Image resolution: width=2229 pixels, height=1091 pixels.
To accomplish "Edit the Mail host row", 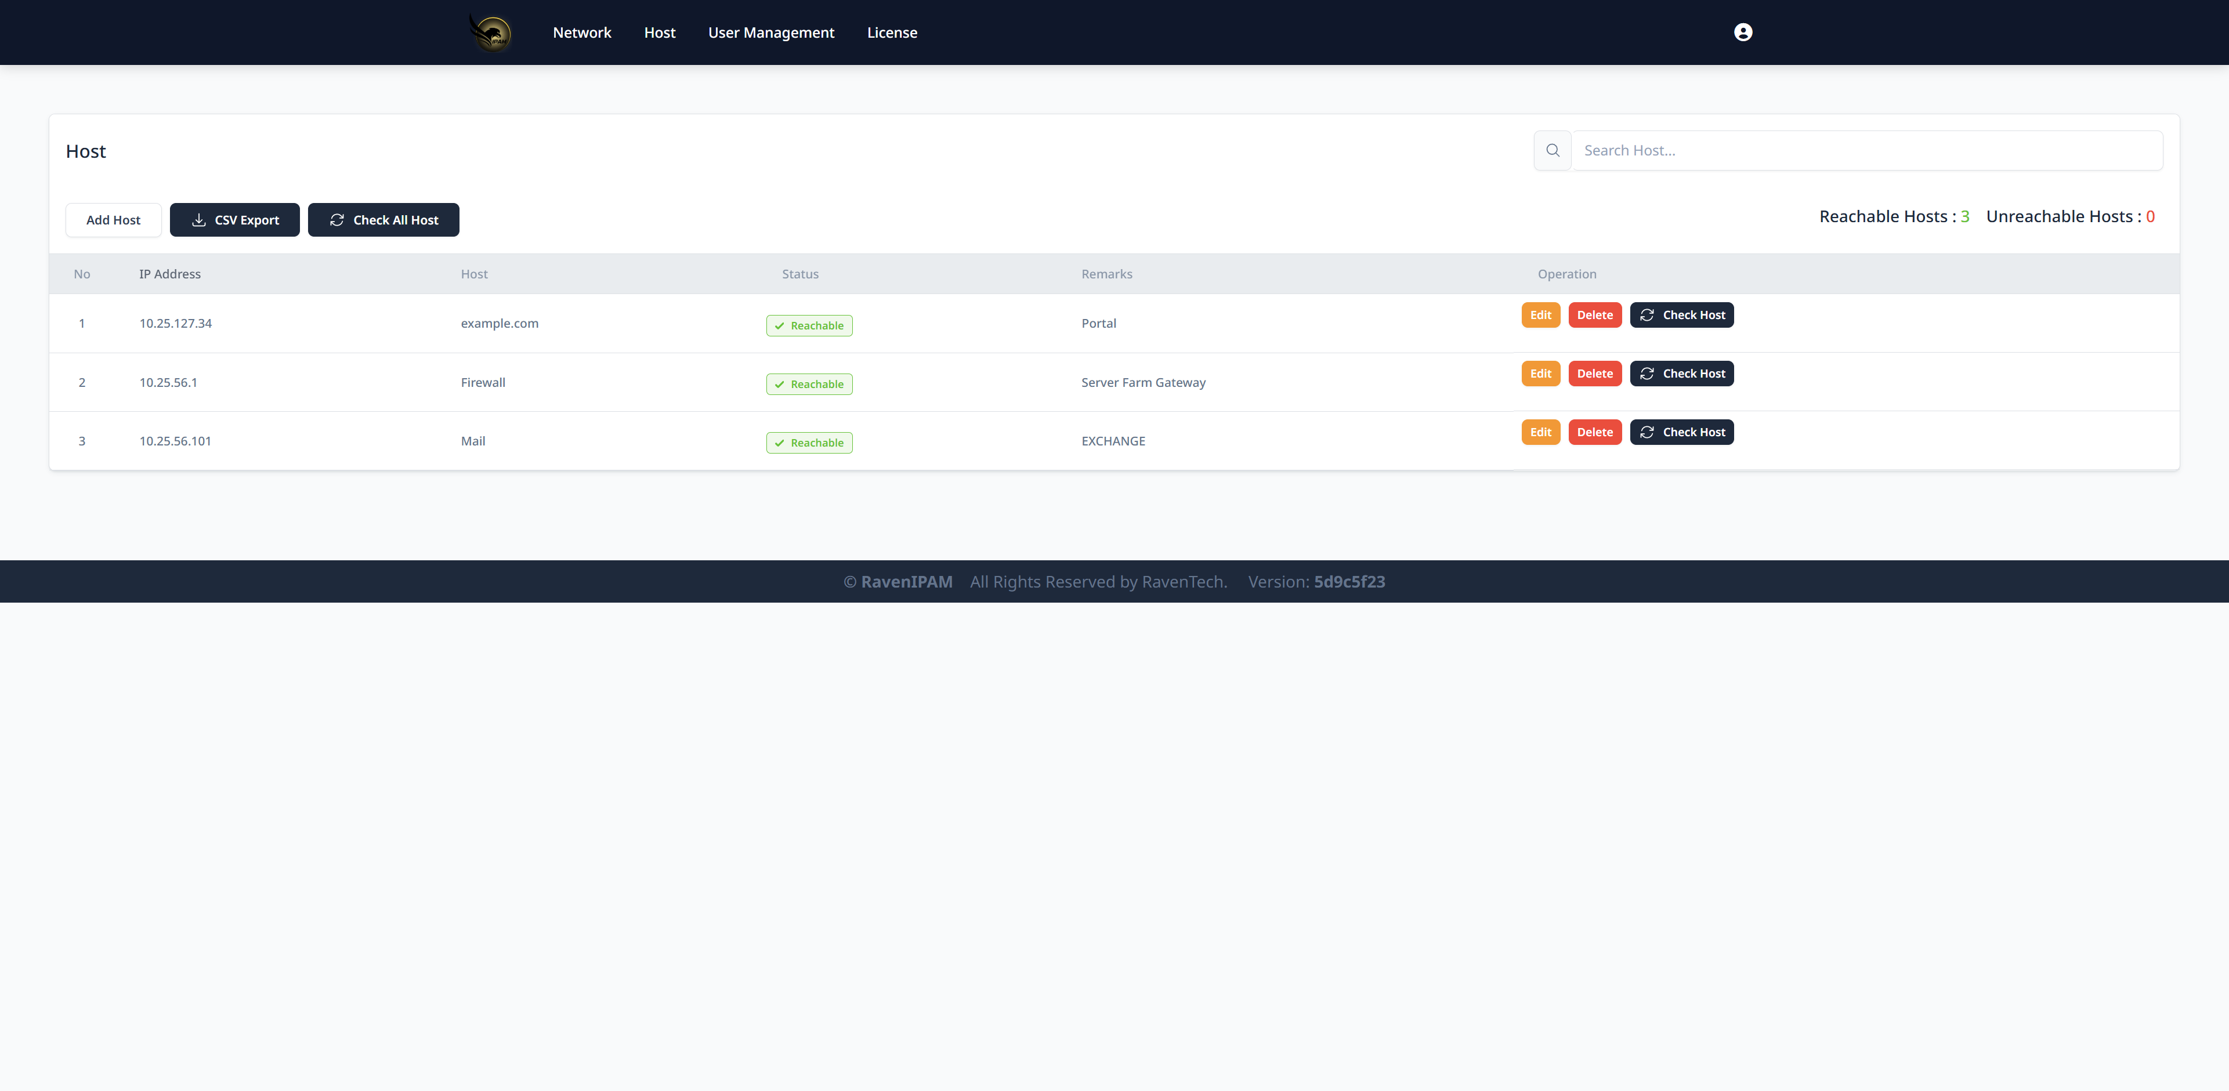I will (1540, 433).
